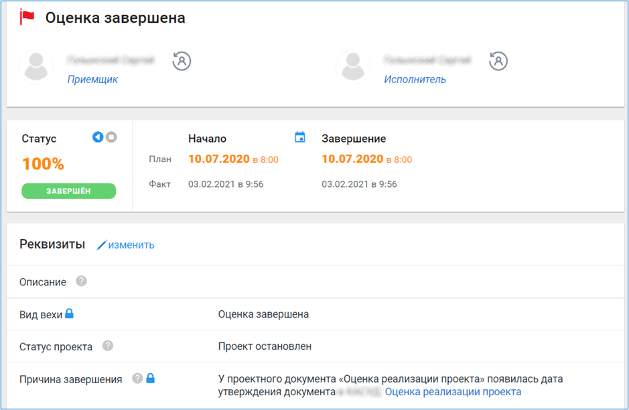Click the planned completion date 10.07.2020
This screenshot has height=410, width=629.
tap(352, 159)
